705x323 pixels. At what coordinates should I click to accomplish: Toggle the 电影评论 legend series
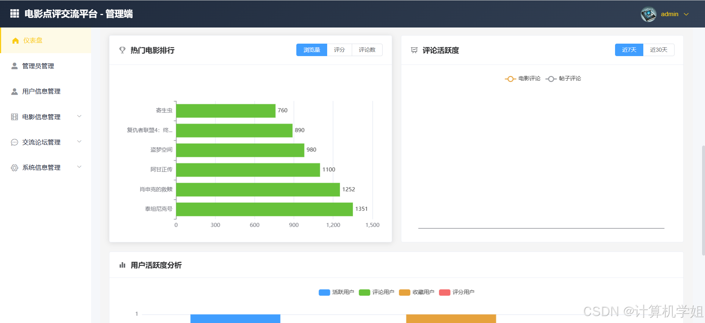tap(523, 78)
